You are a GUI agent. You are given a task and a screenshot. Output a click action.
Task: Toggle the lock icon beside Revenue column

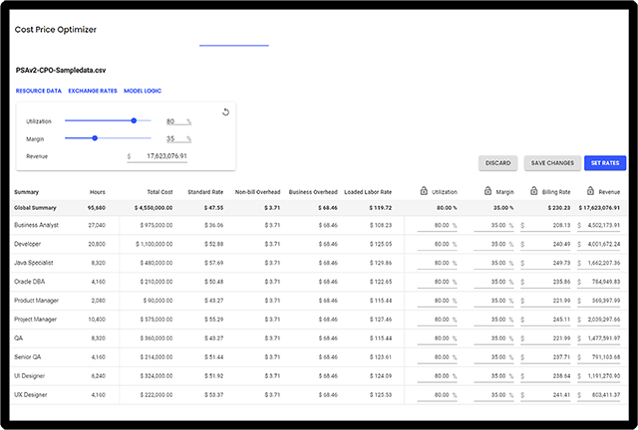pos(590,191)
